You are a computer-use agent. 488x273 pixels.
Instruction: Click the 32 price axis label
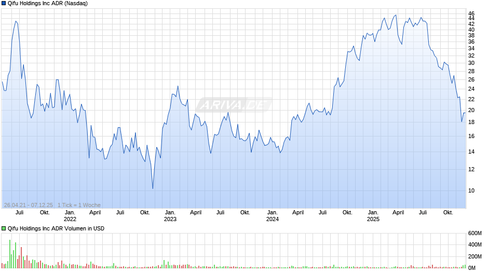tap(471, 56)
